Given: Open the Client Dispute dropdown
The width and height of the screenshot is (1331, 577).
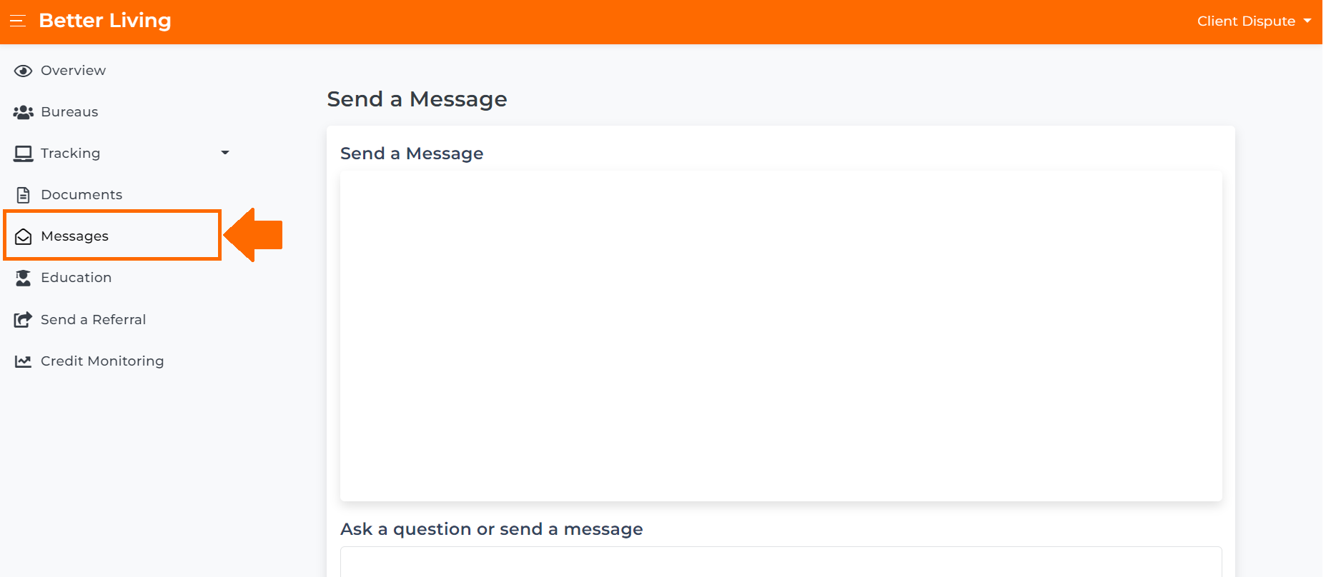Looking at the screenshot, I should coord(1254,21).
